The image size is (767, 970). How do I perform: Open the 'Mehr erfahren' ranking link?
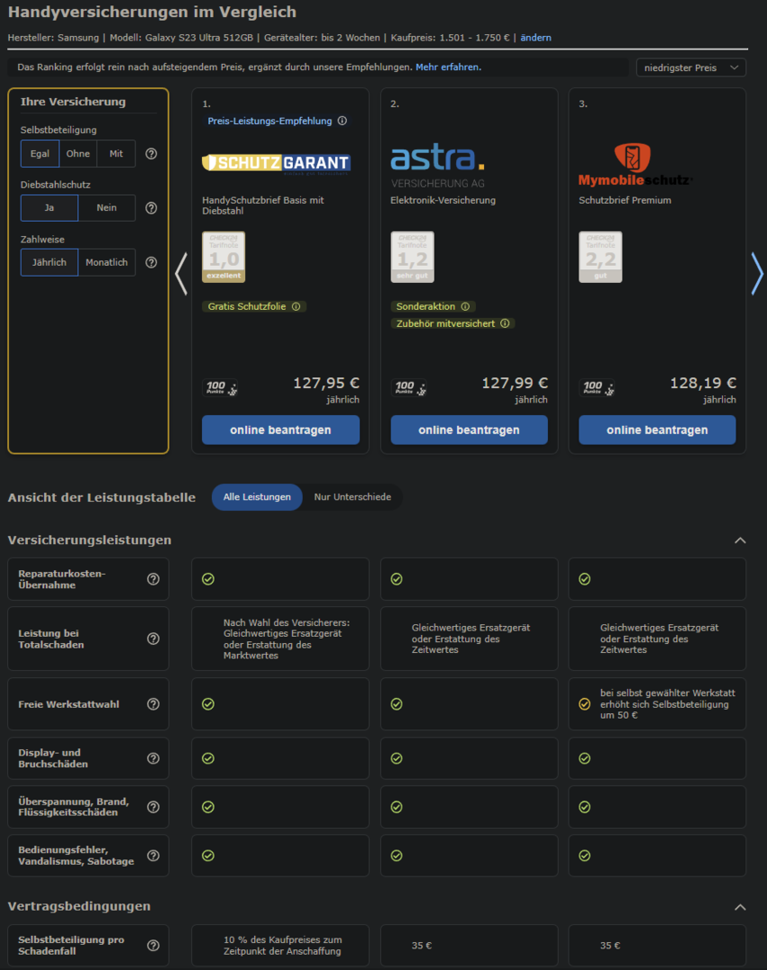click(447, 67)
